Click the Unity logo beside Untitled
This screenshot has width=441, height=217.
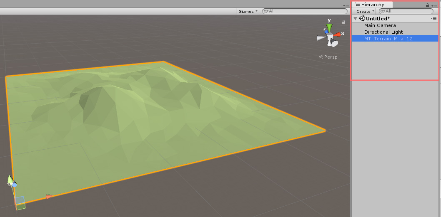pyautogui.click(x=362, y=19)
